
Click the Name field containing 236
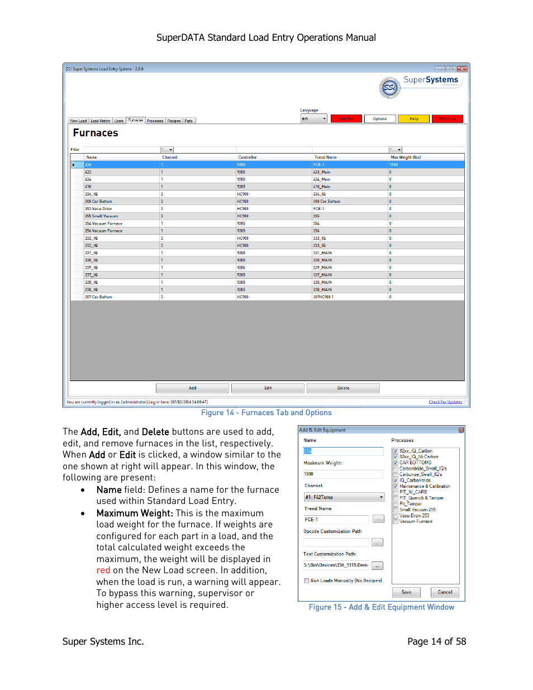343,451
